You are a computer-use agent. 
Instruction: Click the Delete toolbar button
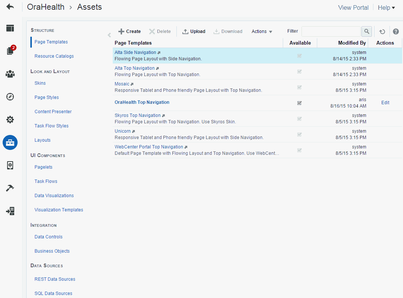tap(160, 31)
